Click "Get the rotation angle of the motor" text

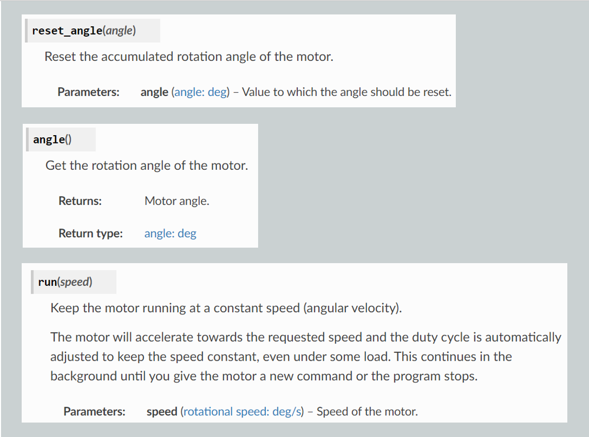coord(147,166)
